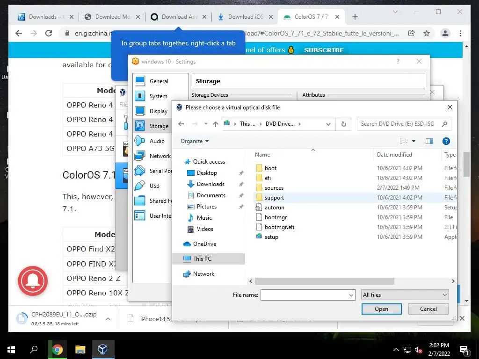
Task: Click SUBSCRIBE link on webpage banner
Action: [x=324, y=50]
